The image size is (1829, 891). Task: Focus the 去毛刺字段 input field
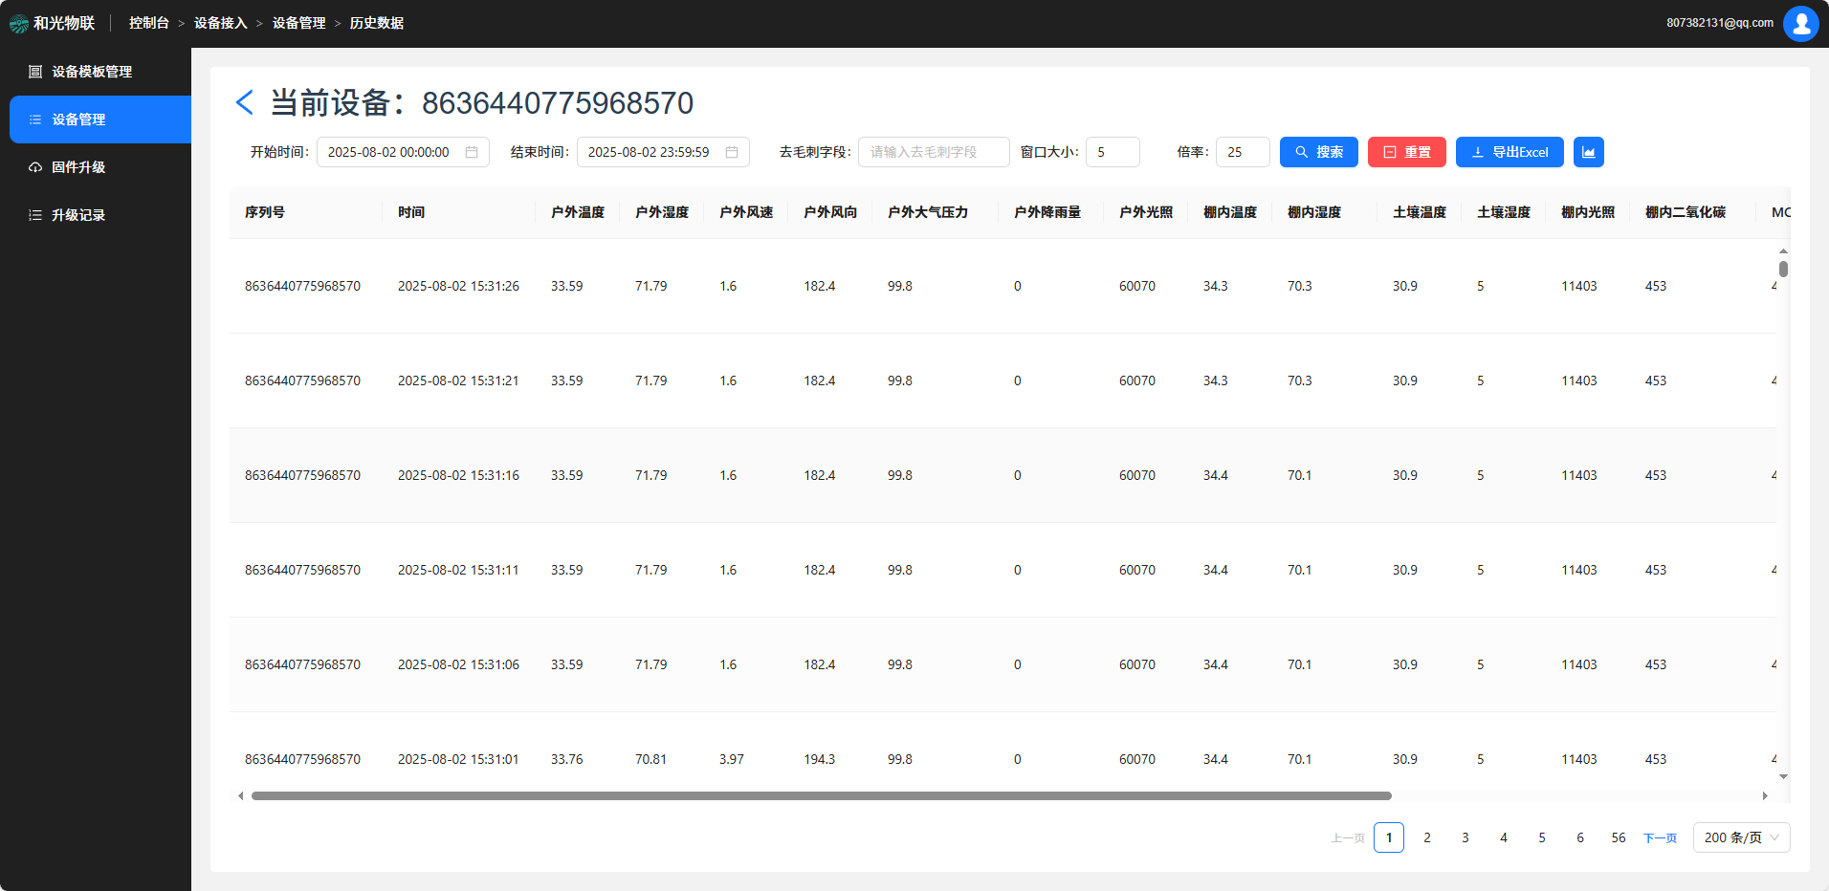coord(934,152)
